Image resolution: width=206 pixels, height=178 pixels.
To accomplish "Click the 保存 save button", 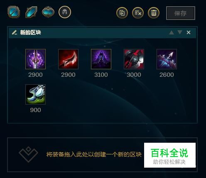I will pos(181,13).
